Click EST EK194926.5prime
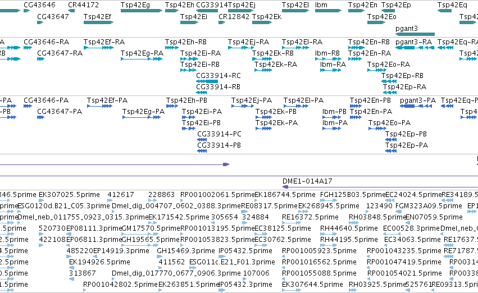 click(x=99, y=262)
